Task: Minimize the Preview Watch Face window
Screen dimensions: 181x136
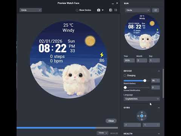Action: 113,3
